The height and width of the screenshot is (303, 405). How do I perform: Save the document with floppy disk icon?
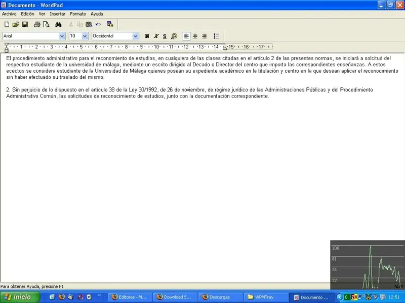pos(25,24)
